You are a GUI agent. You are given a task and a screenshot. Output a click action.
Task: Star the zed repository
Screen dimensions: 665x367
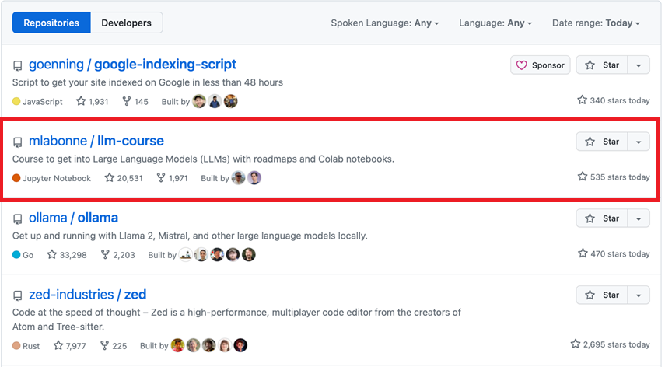click(602, 295)
